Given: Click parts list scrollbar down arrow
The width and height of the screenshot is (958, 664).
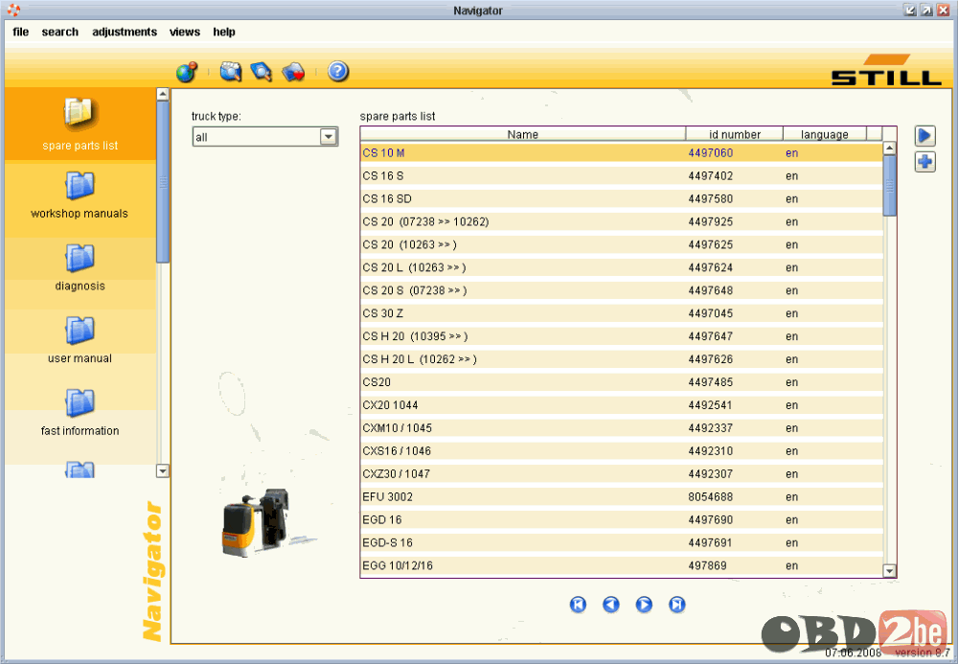Looking at the screenshot, I should [890, 571].
